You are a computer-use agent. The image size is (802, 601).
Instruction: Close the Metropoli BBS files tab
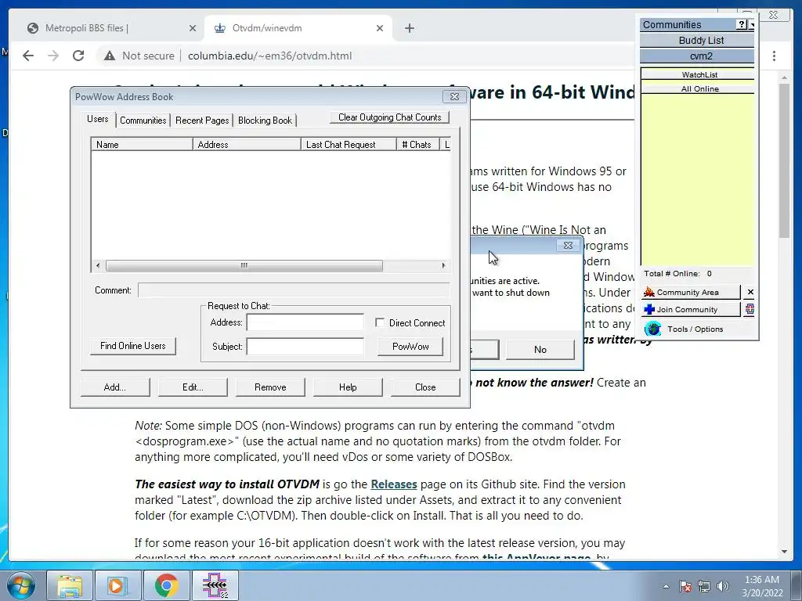click(x=193, y=28)
